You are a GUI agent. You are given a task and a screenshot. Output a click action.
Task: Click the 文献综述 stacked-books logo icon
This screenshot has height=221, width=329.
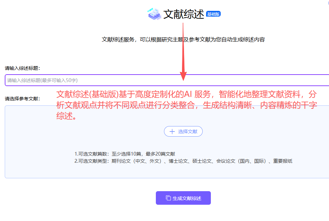point(154,14)
